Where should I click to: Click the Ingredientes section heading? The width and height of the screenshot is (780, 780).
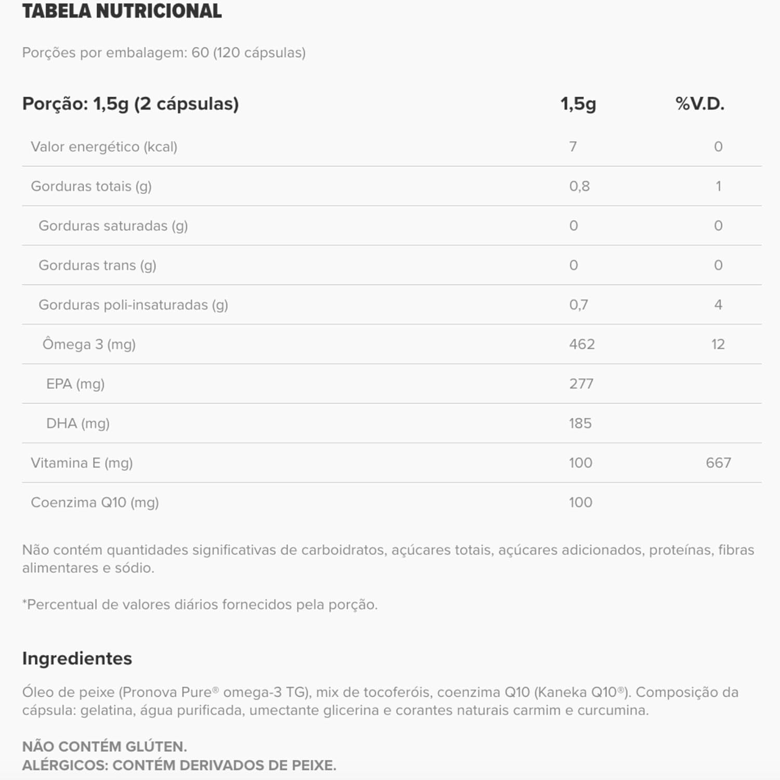click(77, 658)
